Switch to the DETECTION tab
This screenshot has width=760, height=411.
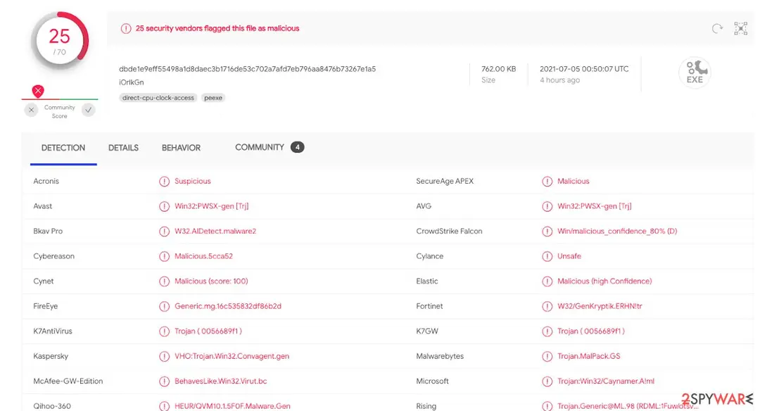click(63, 148)
